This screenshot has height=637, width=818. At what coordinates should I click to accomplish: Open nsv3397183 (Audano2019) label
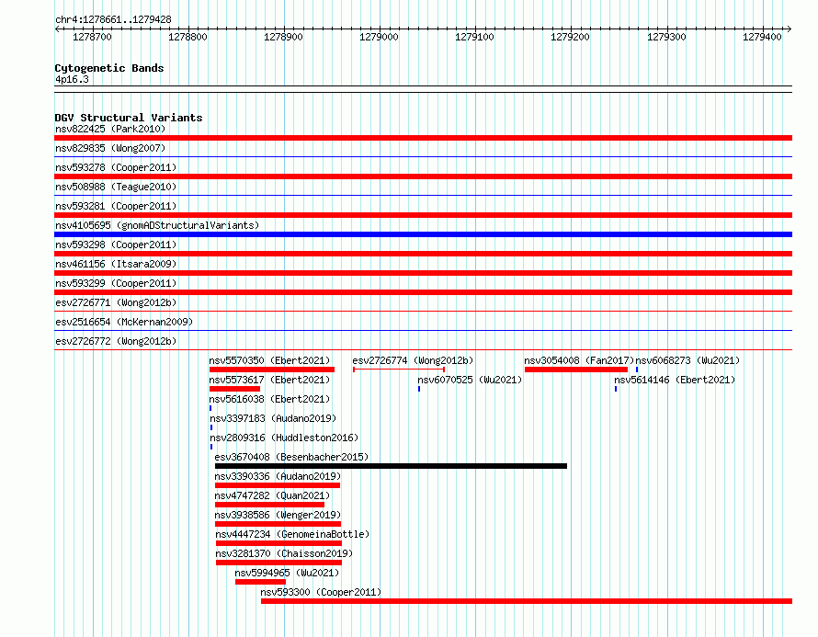point(273,418)
